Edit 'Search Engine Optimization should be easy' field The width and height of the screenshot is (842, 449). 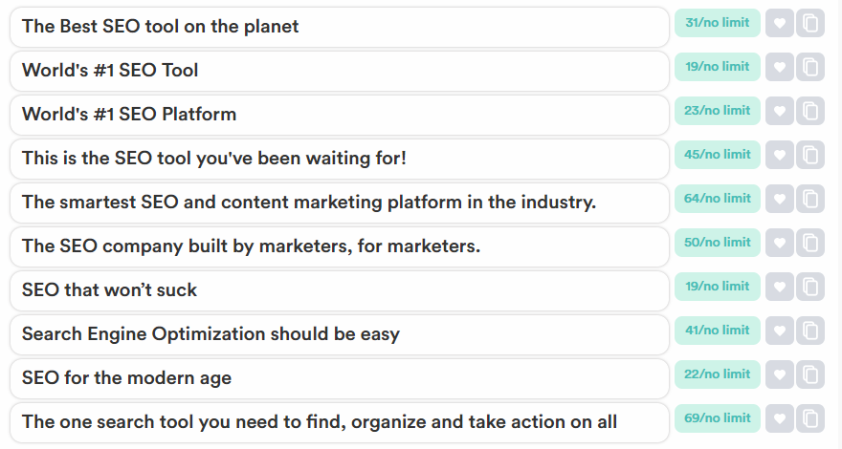tap(339, 334)
